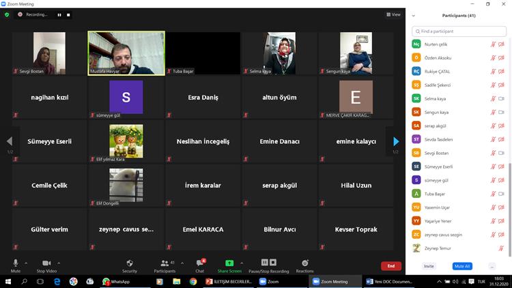This screenshot has height=288, width=512.
Task: Select Yaşariye Yener in participants list
Action: tap(459, 221)
